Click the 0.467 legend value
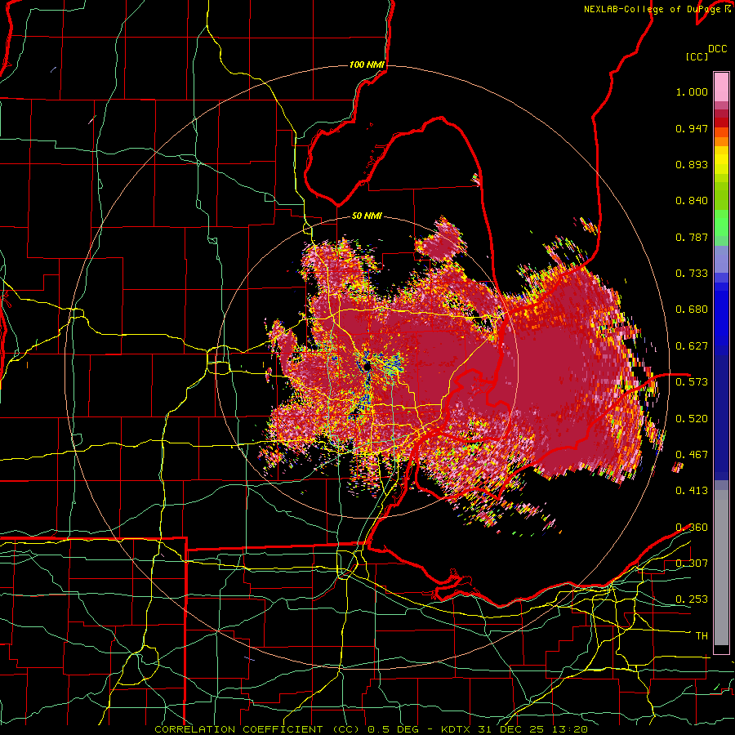 click(692, 455)
